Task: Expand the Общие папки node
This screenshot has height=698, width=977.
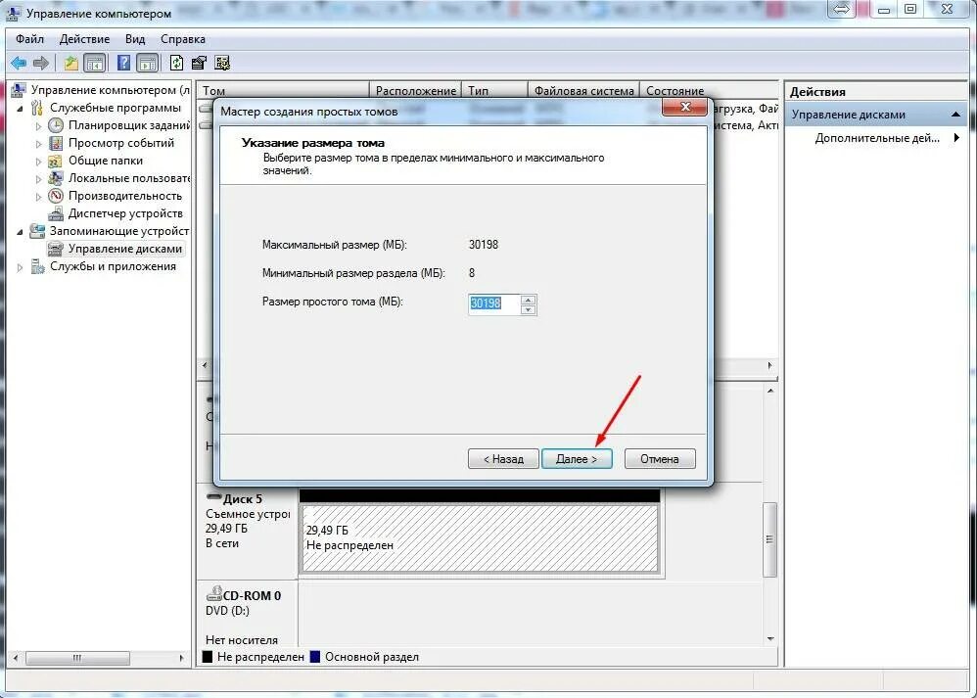Action: click(x=38, y=161)
